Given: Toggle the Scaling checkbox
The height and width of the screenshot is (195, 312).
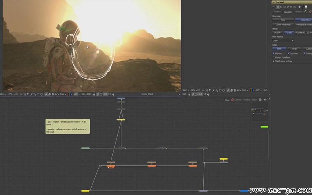Looking at the screenshot, I should pos(304,53).
